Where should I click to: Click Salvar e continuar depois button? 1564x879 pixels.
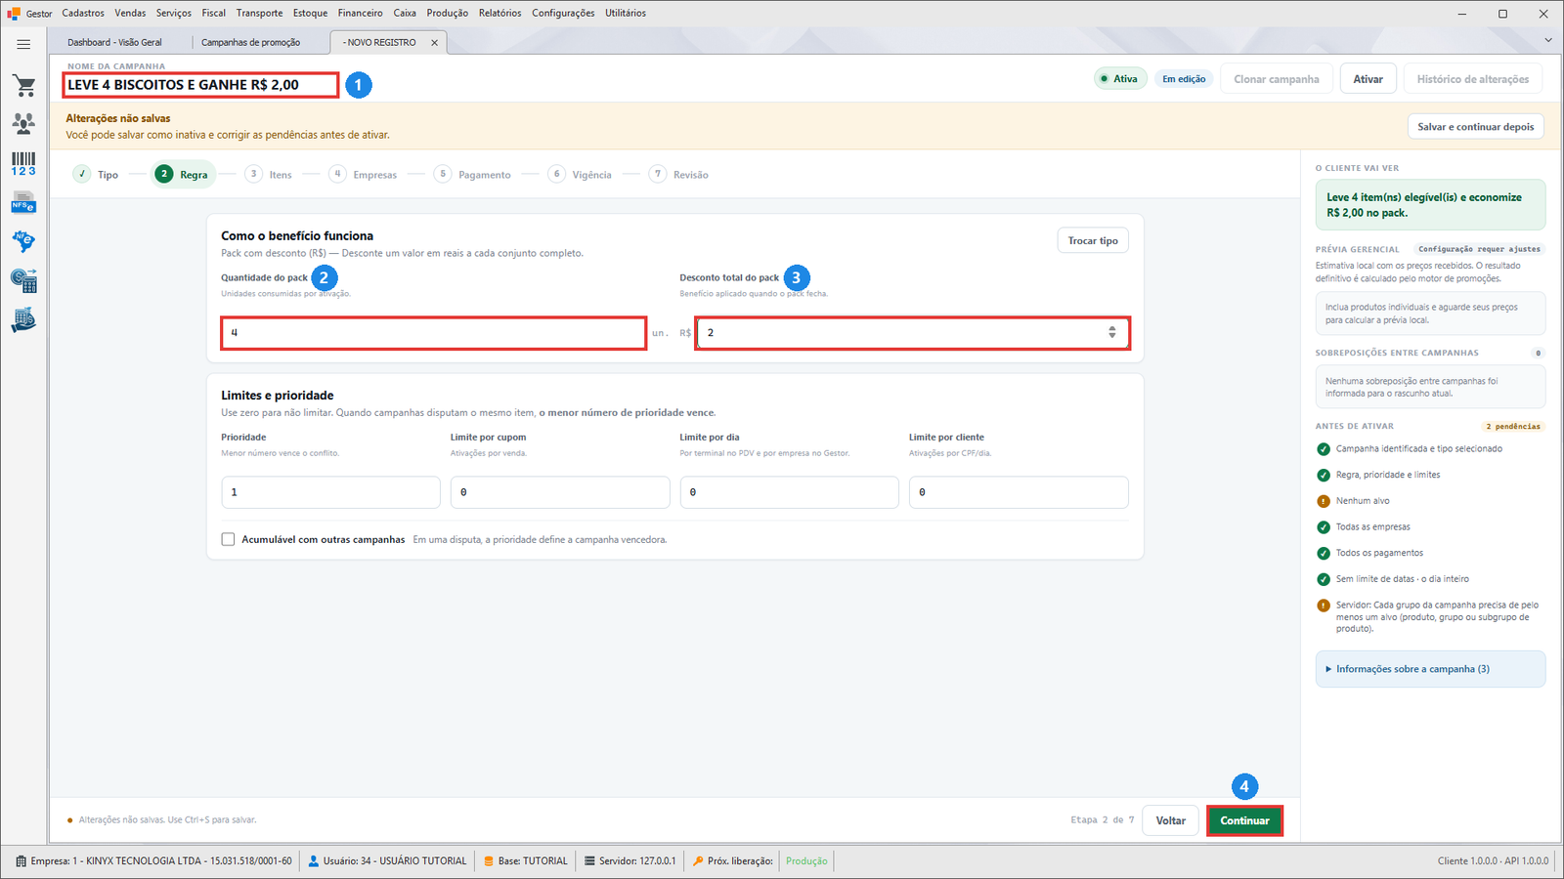coord(1476,127)
